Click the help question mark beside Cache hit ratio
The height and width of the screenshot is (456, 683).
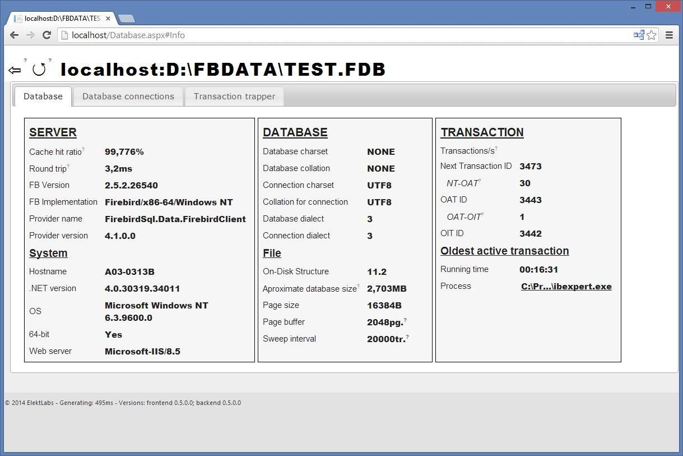pos(83,148)
